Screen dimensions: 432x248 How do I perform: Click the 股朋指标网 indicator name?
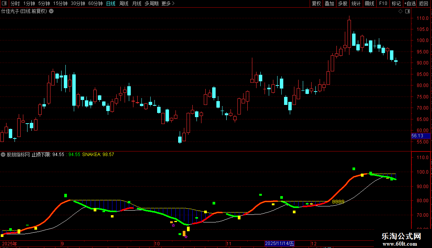click(x=18, y=155)
